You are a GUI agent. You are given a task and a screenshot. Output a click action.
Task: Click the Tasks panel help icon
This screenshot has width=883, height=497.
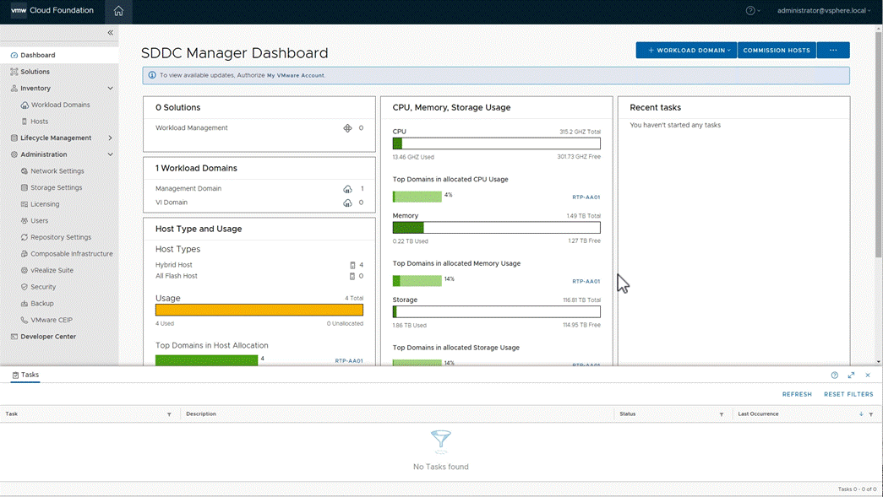(x=835, y=375)
